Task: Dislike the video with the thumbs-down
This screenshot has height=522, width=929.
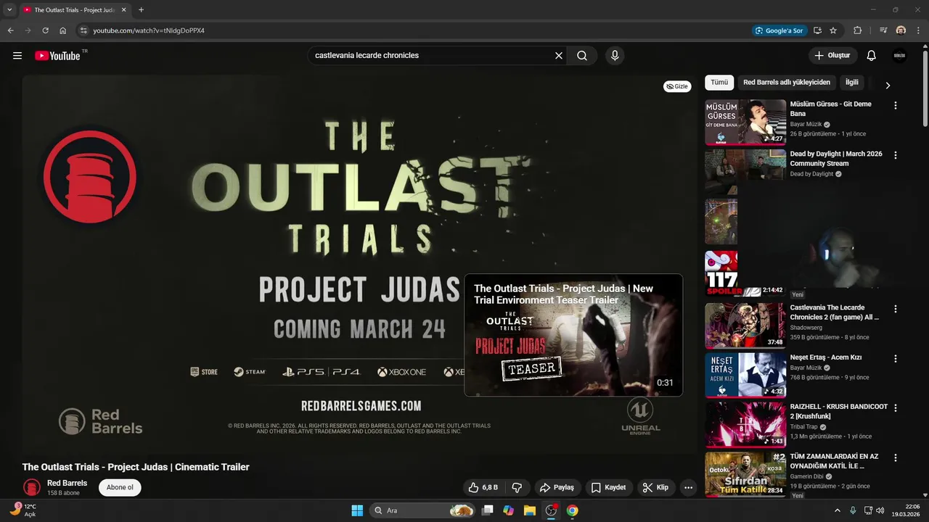Action: (x=517, y=487)
